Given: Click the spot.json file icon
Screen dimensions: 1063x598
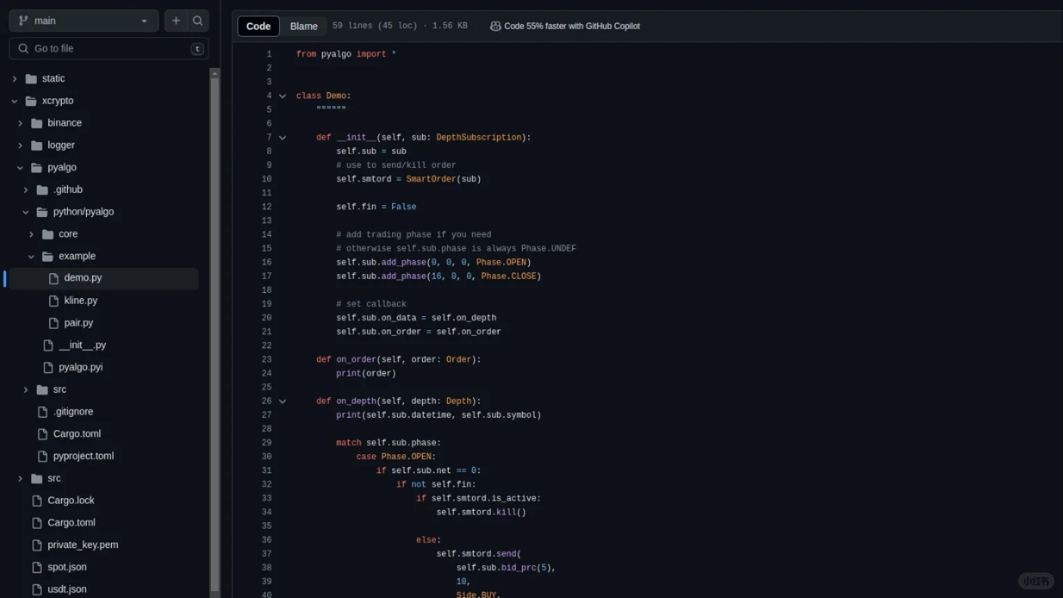Looking at the screenshot, I should [37, 567].
